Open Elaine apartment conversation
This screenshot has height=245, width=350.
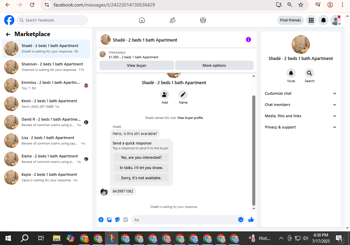(x=46, y=159)
